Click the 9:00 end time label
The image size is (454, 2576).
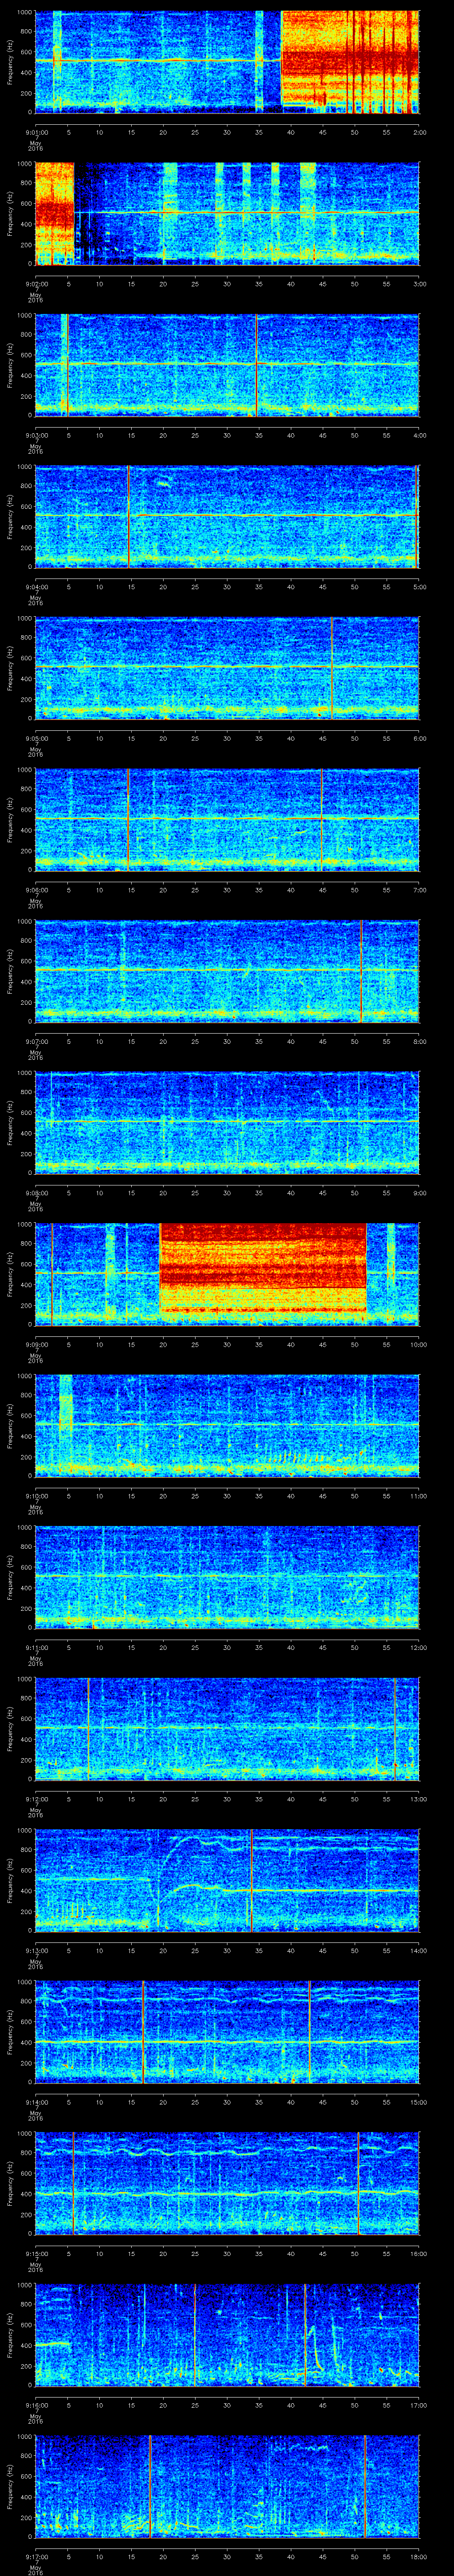419,1193
